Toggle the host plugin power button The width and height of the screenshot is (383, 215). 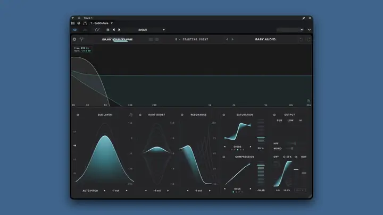click(x=75, y=30)
